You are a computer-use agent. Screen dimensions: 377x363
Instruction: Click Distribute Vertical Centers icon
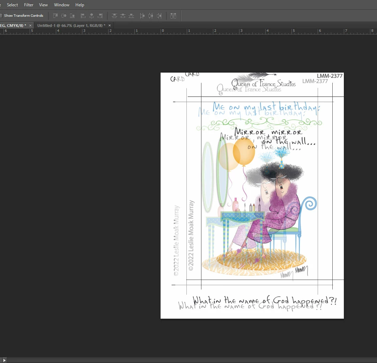(x=123, y=16)
